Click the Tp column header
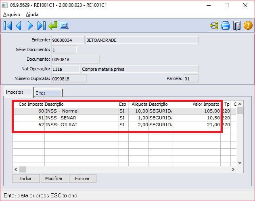The height and width of the screenshot is (201, 255). (x=227, y=104)
